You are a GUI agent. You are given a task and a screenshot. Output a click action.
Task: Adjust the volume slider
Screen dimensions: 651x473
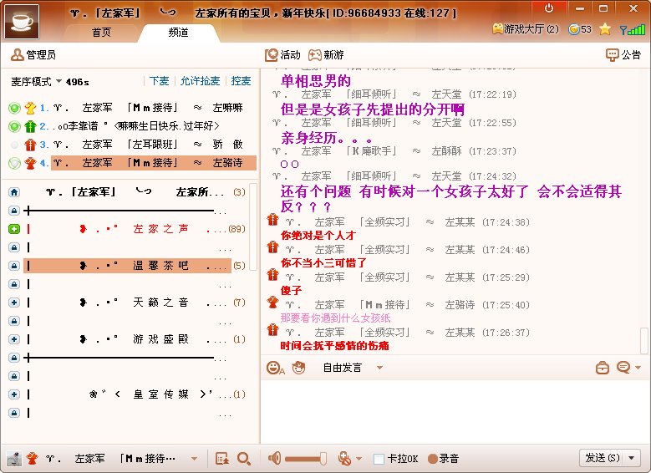306,459
